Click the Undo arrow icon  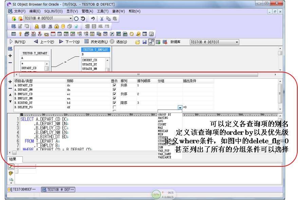pos(93,18)
